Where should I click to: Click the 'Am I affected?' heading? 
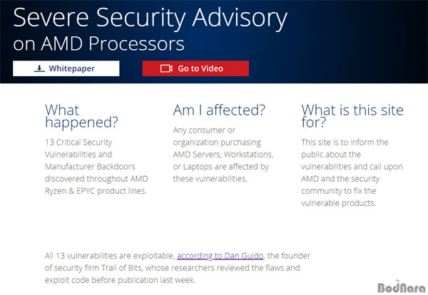click(219, 110)
